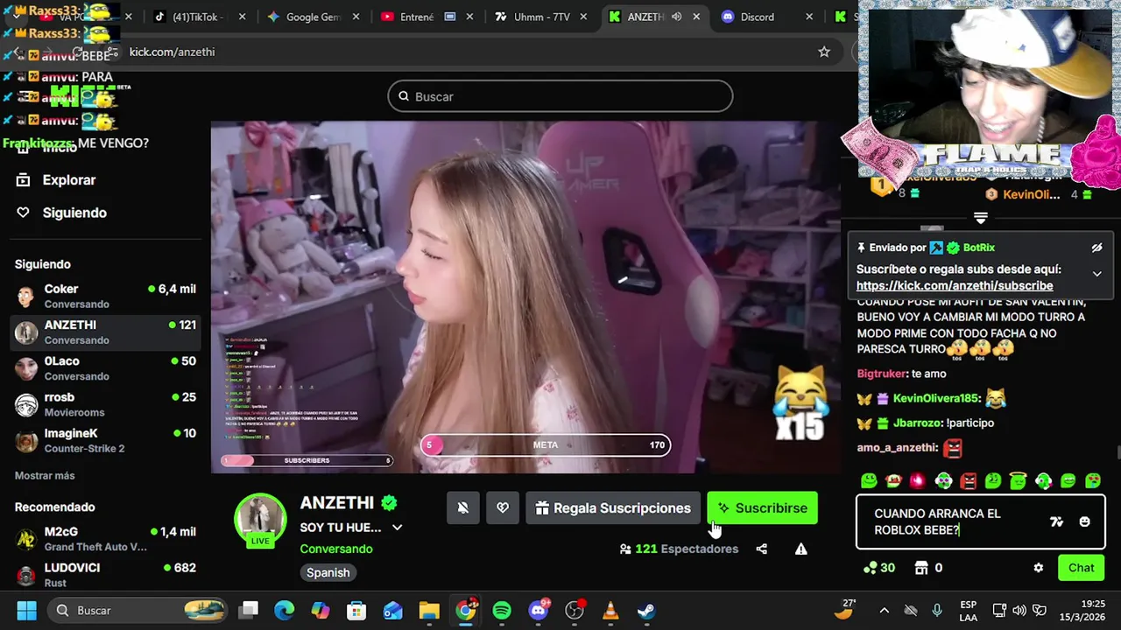Click Mostrar más in sidebar
The height and width of the screenshot is (630, 1121).
[x=45, y=475]
